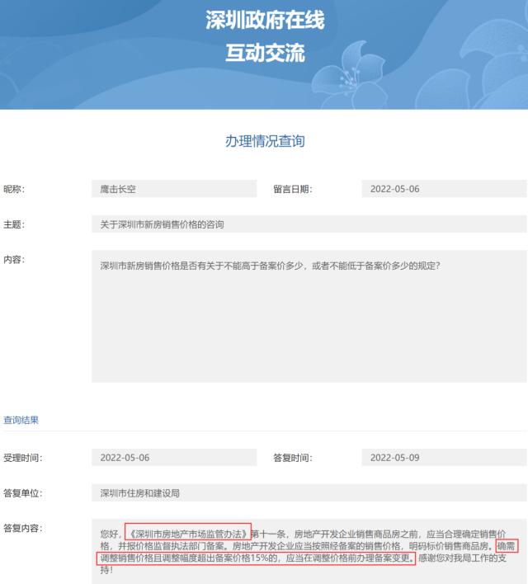Click the 内容: label
This screenshot has height=584, width=528.
pos(14,260)
